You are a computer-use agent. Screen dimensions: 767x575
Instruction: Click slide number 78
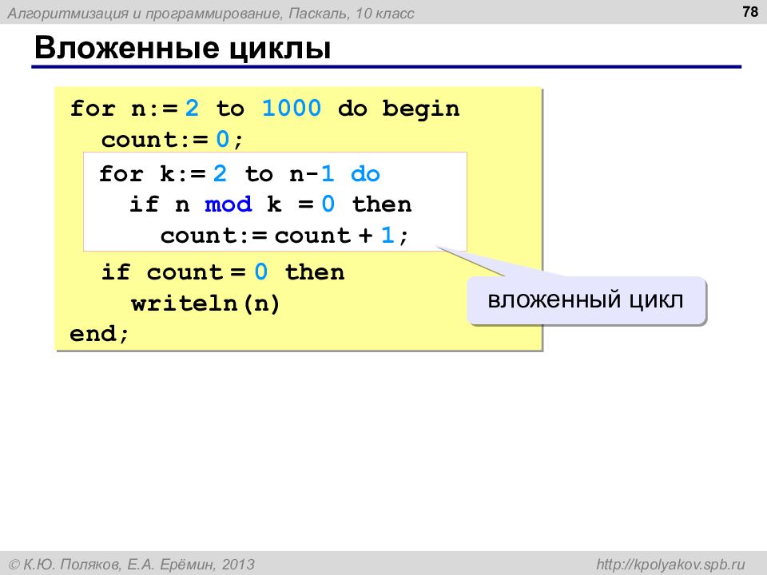(x=750, y=12)
